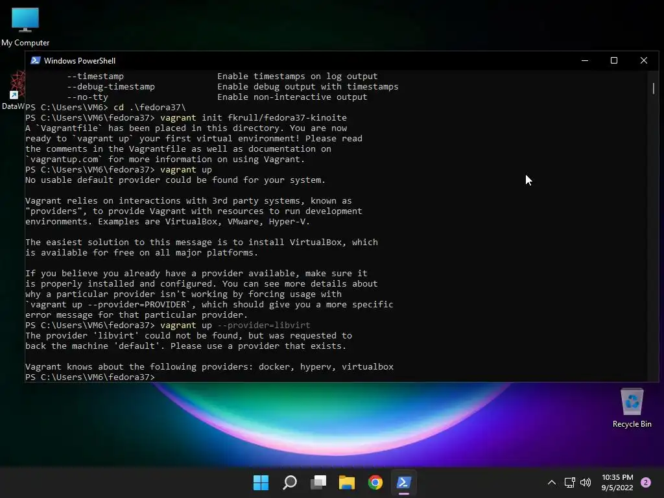The width and height of the screenshot is (664, 498).
Task: Click the PowerShell icon in the title bar
Action: (36, 60)
